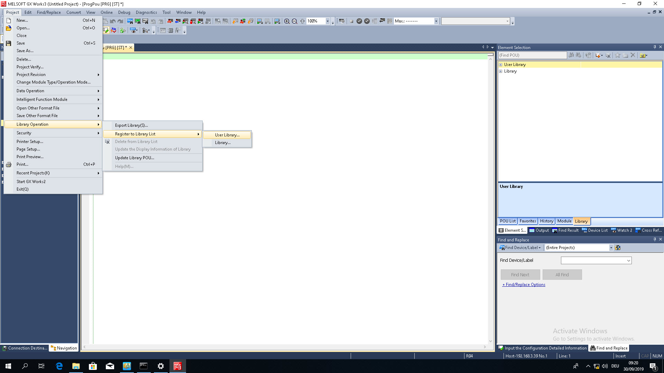664x373 pixels.
Task: Open the Max.: scan time dropdown
Action: (x=436, y=21)
